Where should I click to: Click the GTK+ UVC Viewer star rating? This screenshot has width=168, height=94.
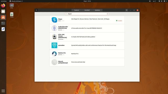pyautogui.click(x=61, y=39)
